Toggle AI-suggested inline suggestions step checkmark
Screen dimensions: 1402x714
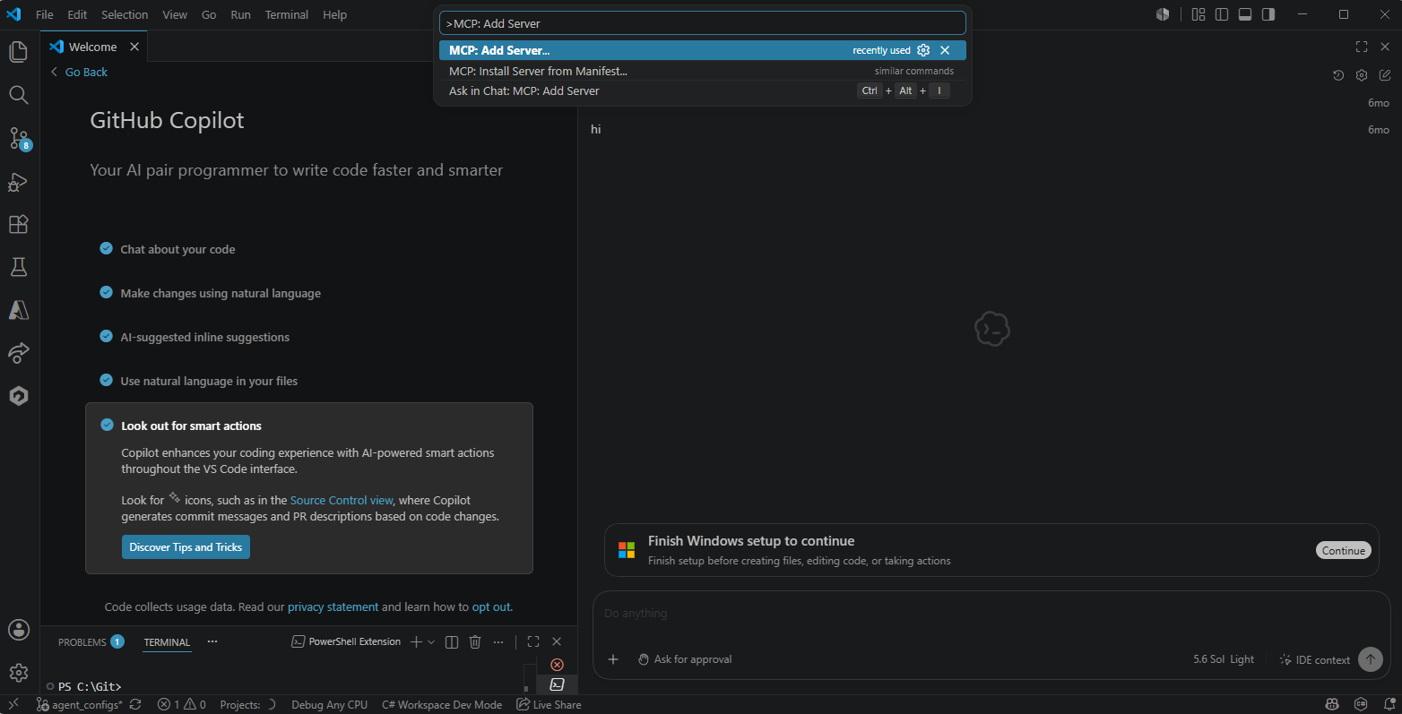106,336
